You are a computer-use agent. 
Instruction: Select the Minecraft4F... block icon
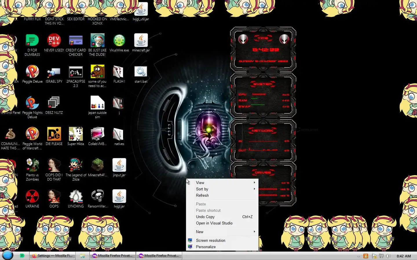pyautogui.click(x=97, y=165)
